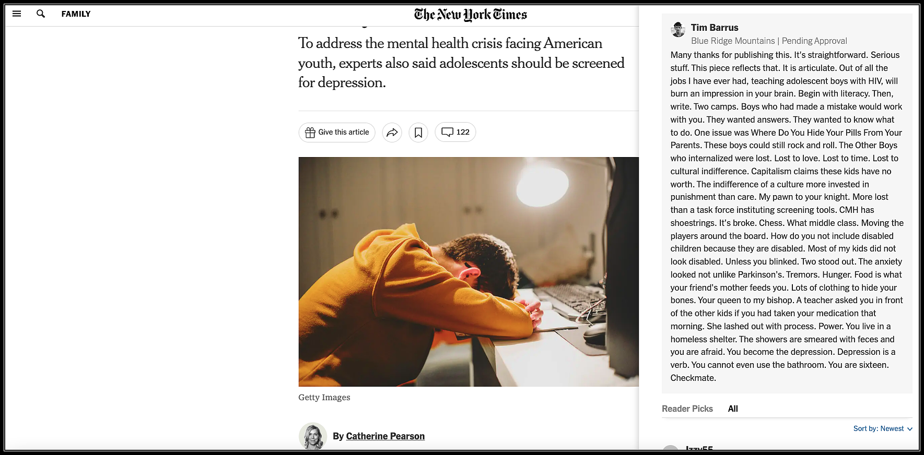
Task: Select the All comments tab
Action: (x=733, y=409)
